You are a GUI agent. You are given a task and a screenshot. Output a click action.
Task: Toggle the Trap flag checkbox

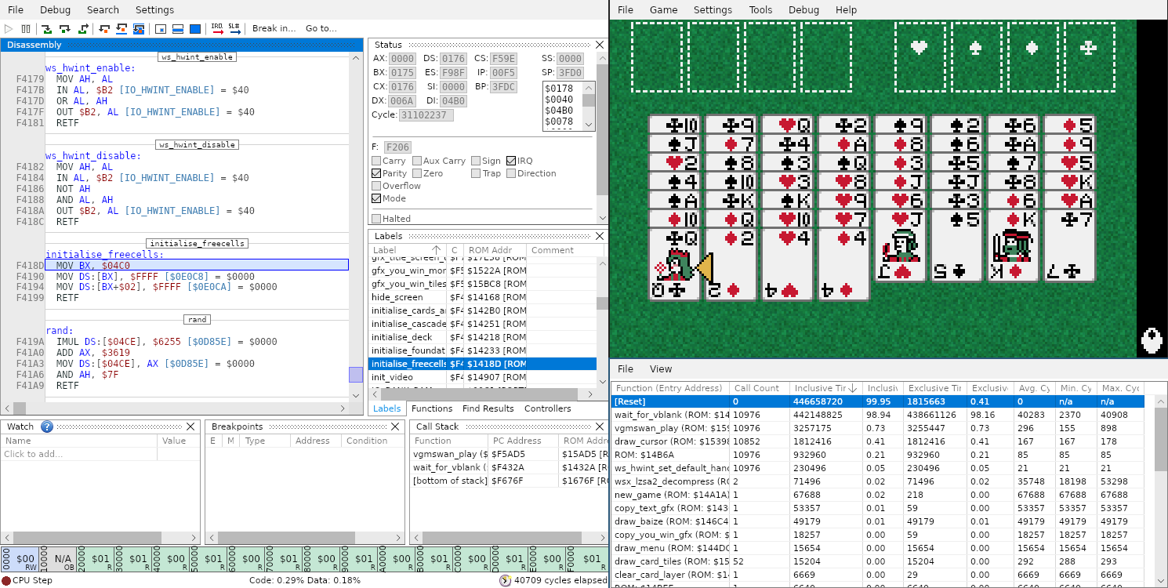(x=476, y=173)
